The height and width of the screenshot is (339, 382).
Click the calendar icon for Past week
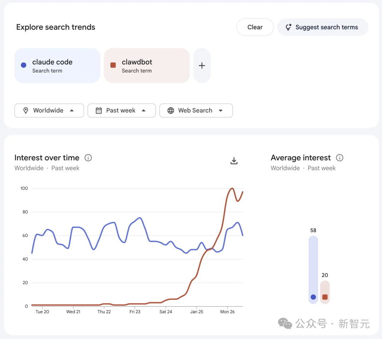(99, 110)
